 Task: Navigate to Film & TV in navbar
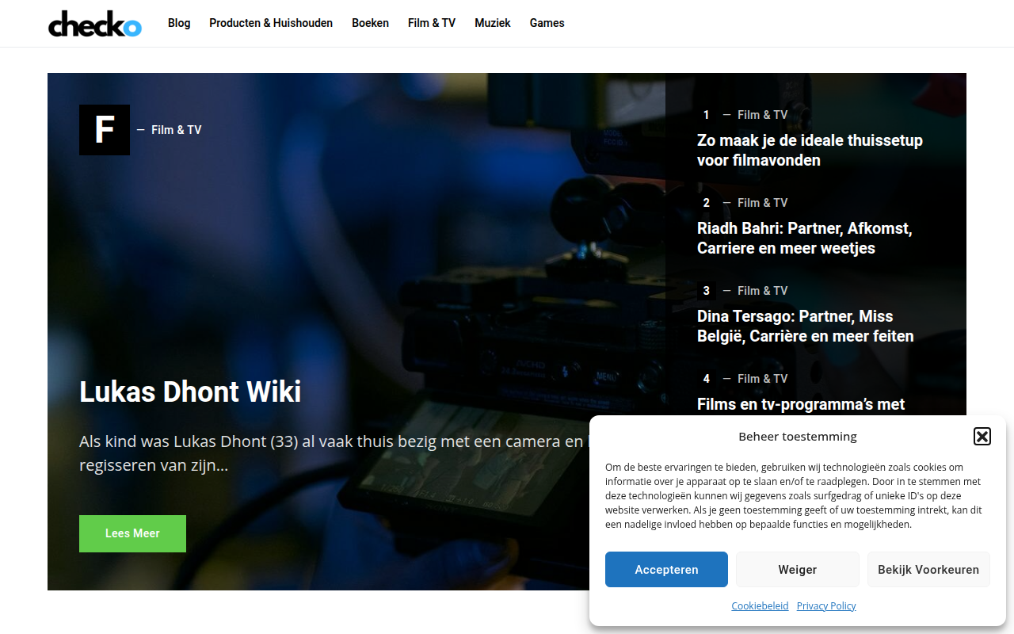(432, 23)
